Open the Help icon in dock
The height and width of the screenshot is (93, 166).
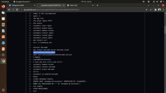click(3, 43)
